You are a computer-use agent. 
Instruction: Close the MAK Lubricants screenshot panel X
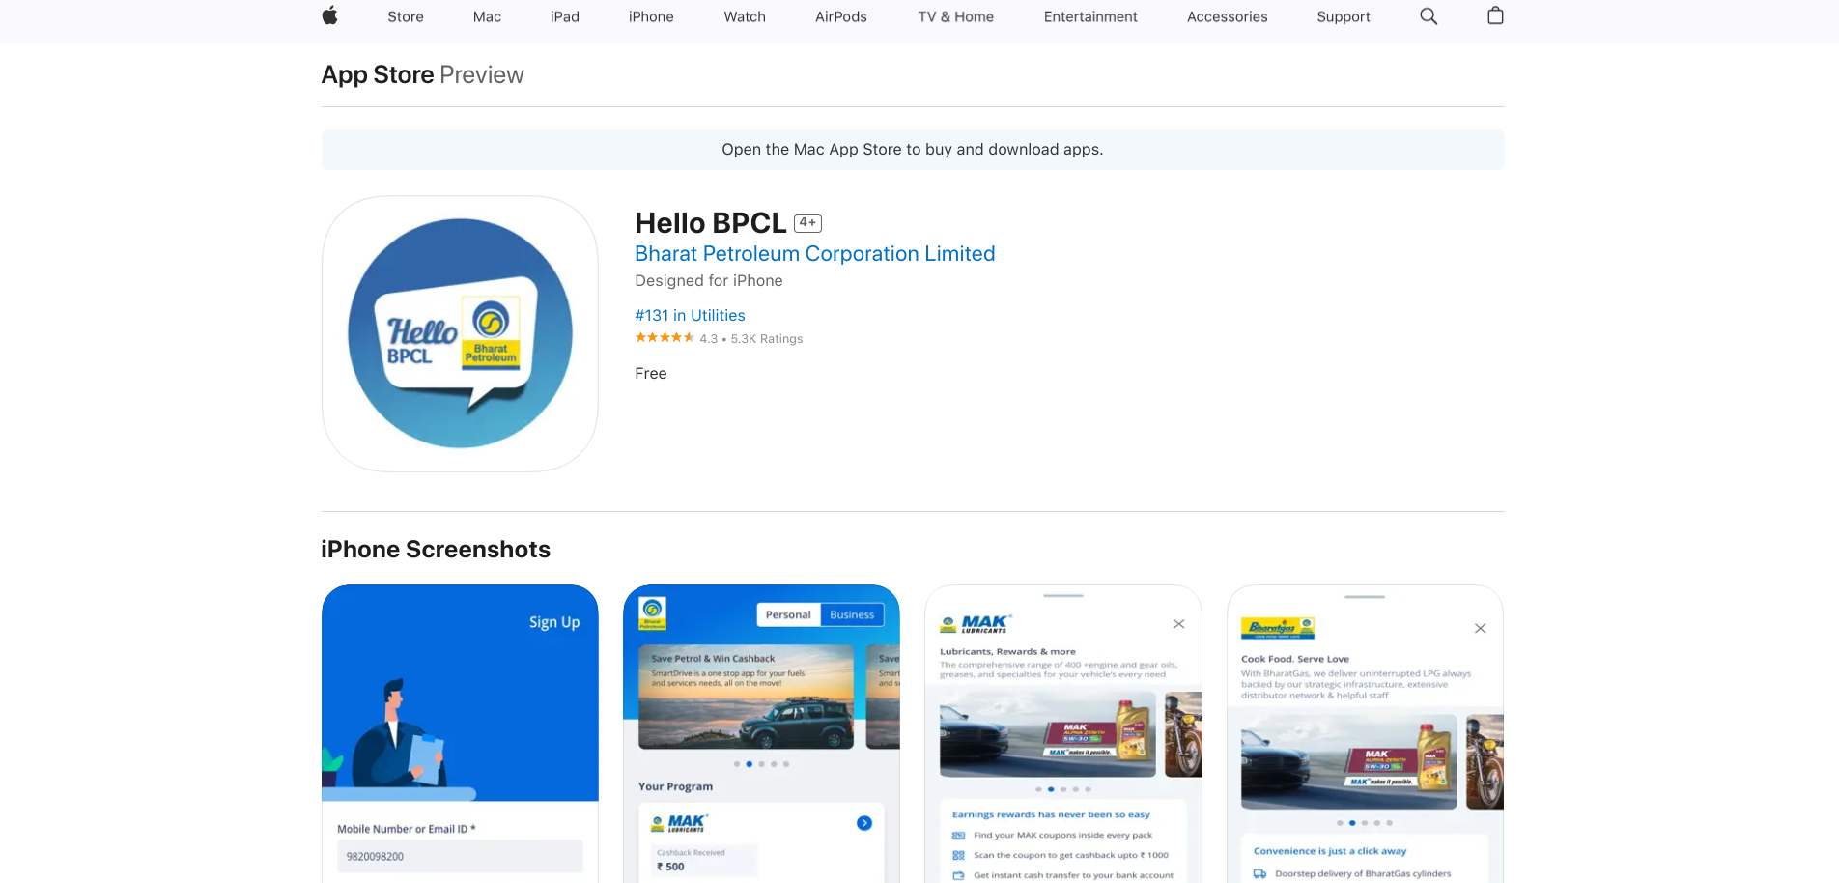1178,624
